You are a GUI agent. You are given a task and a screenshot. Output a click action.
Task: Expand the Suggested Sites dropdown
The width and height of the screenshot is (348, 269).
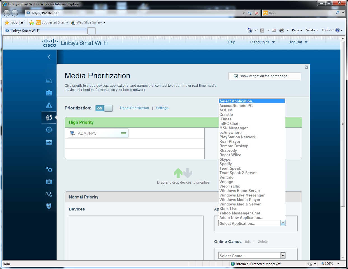pos(67,22)
